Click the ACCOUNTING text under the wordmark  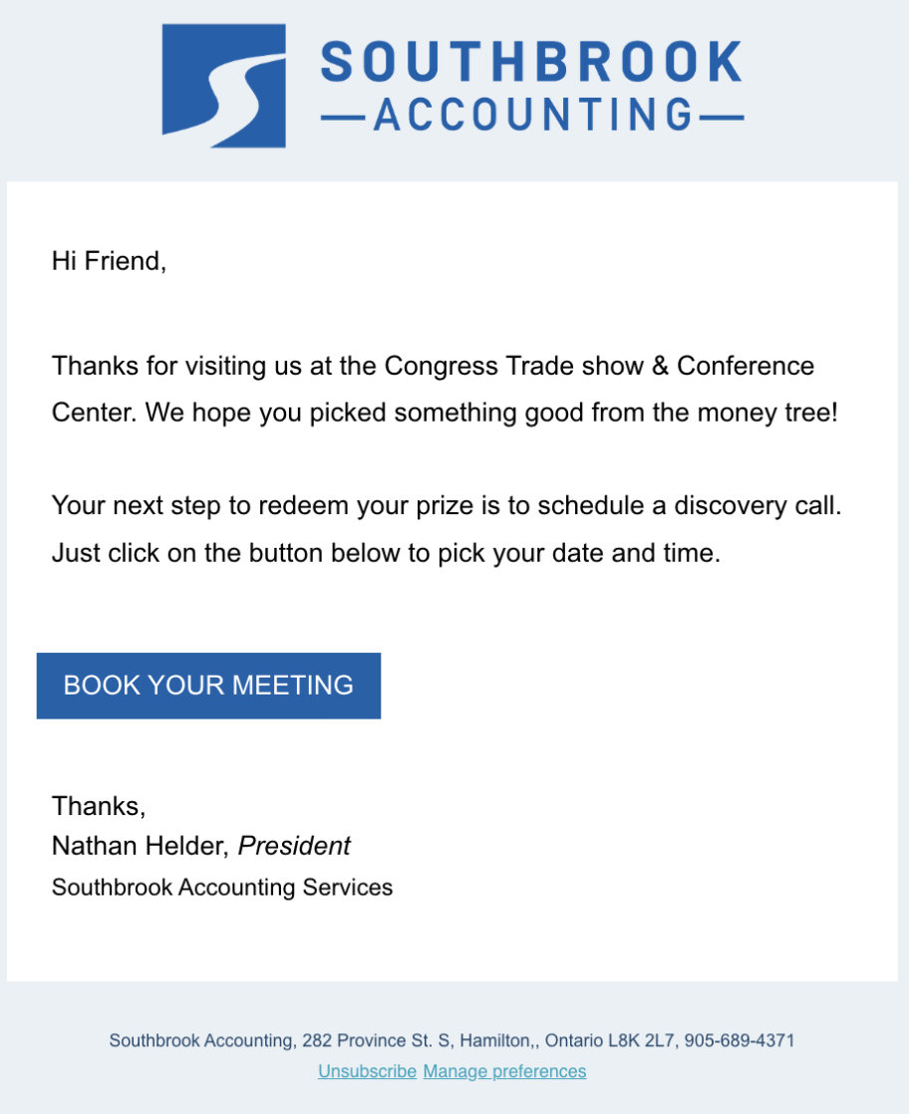pos(532,116)
